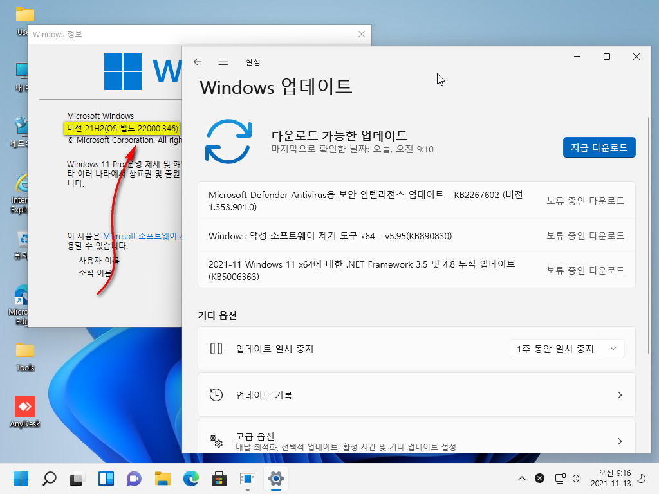This screenshot has width=659, height=494.
Task: Select the Tools folder on the desktop
Action: (25, 358)
